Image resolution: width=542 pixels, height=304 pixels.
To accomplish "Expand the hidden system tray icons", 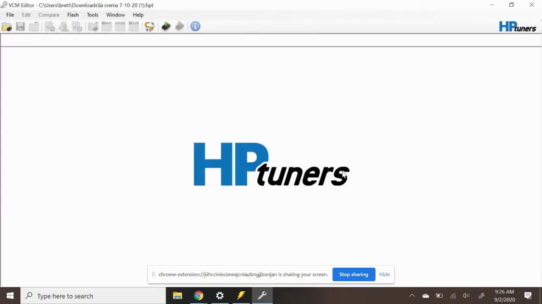I will click(x=412, y=296).
